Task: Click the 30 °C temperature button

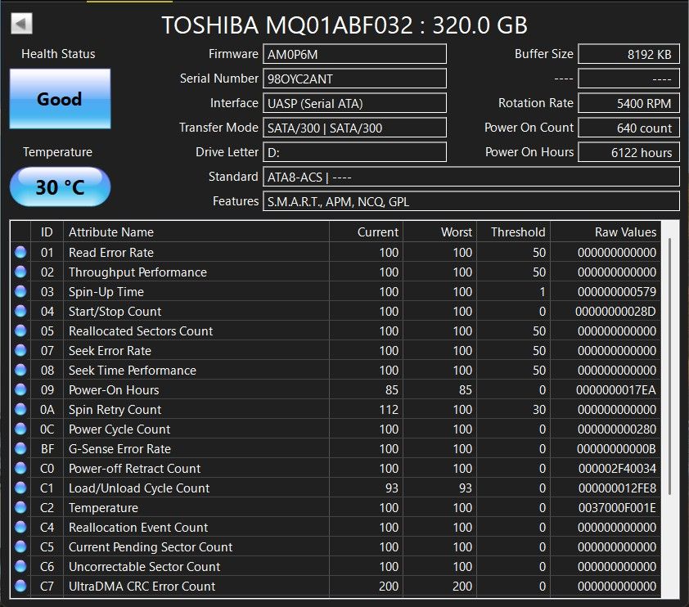Action: pos(60,187)
